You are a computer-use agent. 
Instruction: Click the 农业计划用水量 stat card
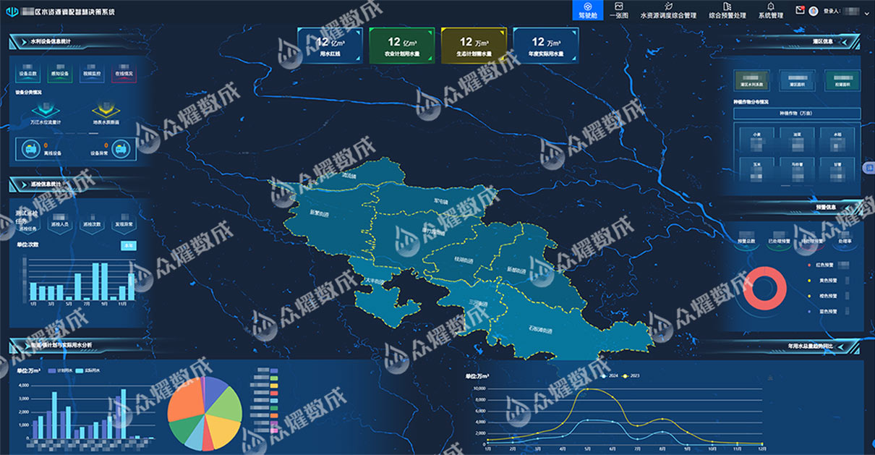click(x=401, y=46)
